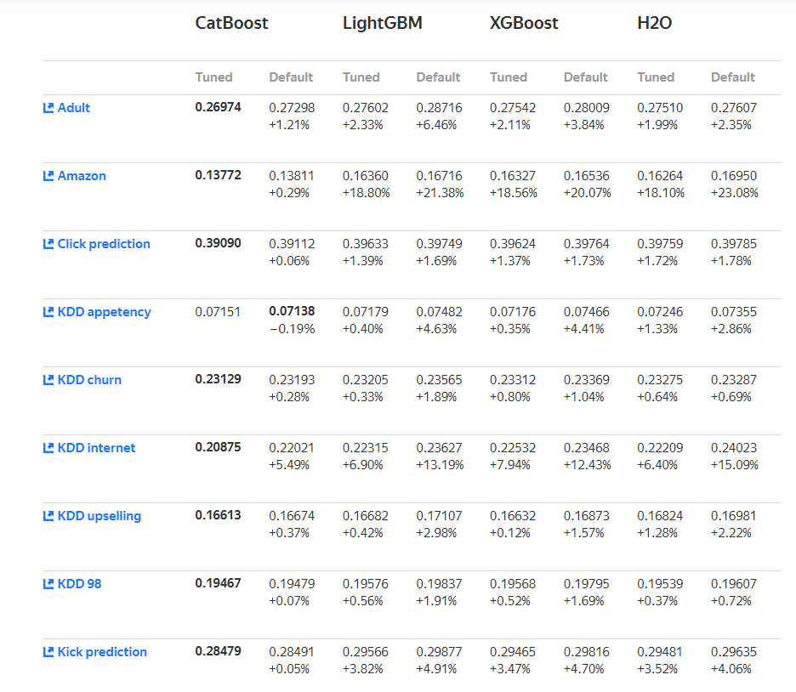Click the value 0.22021

(292, 448)
